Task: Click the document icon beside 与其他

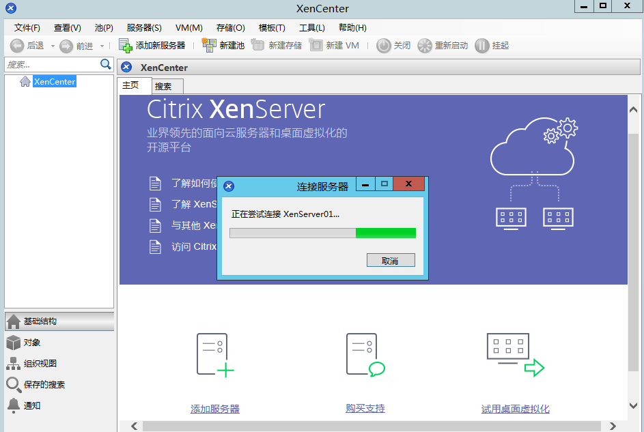Action: click(155, 226)
